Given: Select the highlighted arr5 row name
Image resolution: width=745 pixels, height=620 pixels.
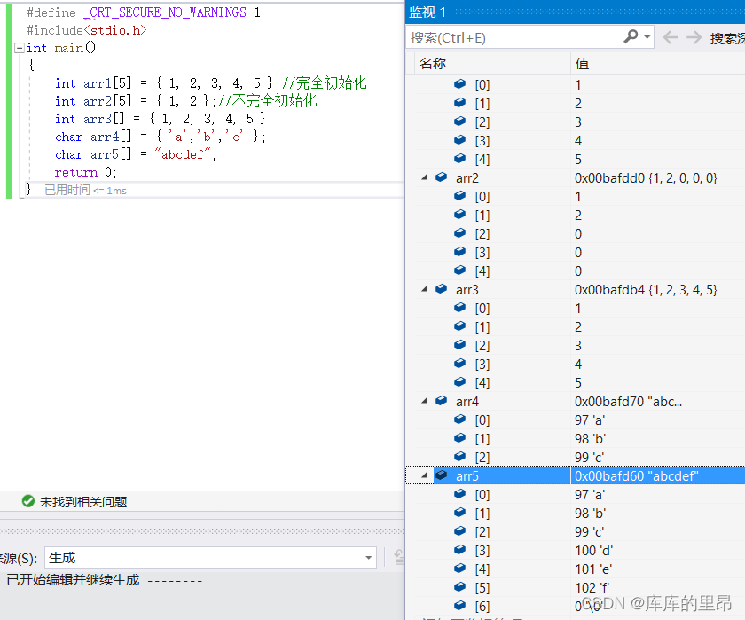Looking at the screenshot, I should (x=467, y=476).
